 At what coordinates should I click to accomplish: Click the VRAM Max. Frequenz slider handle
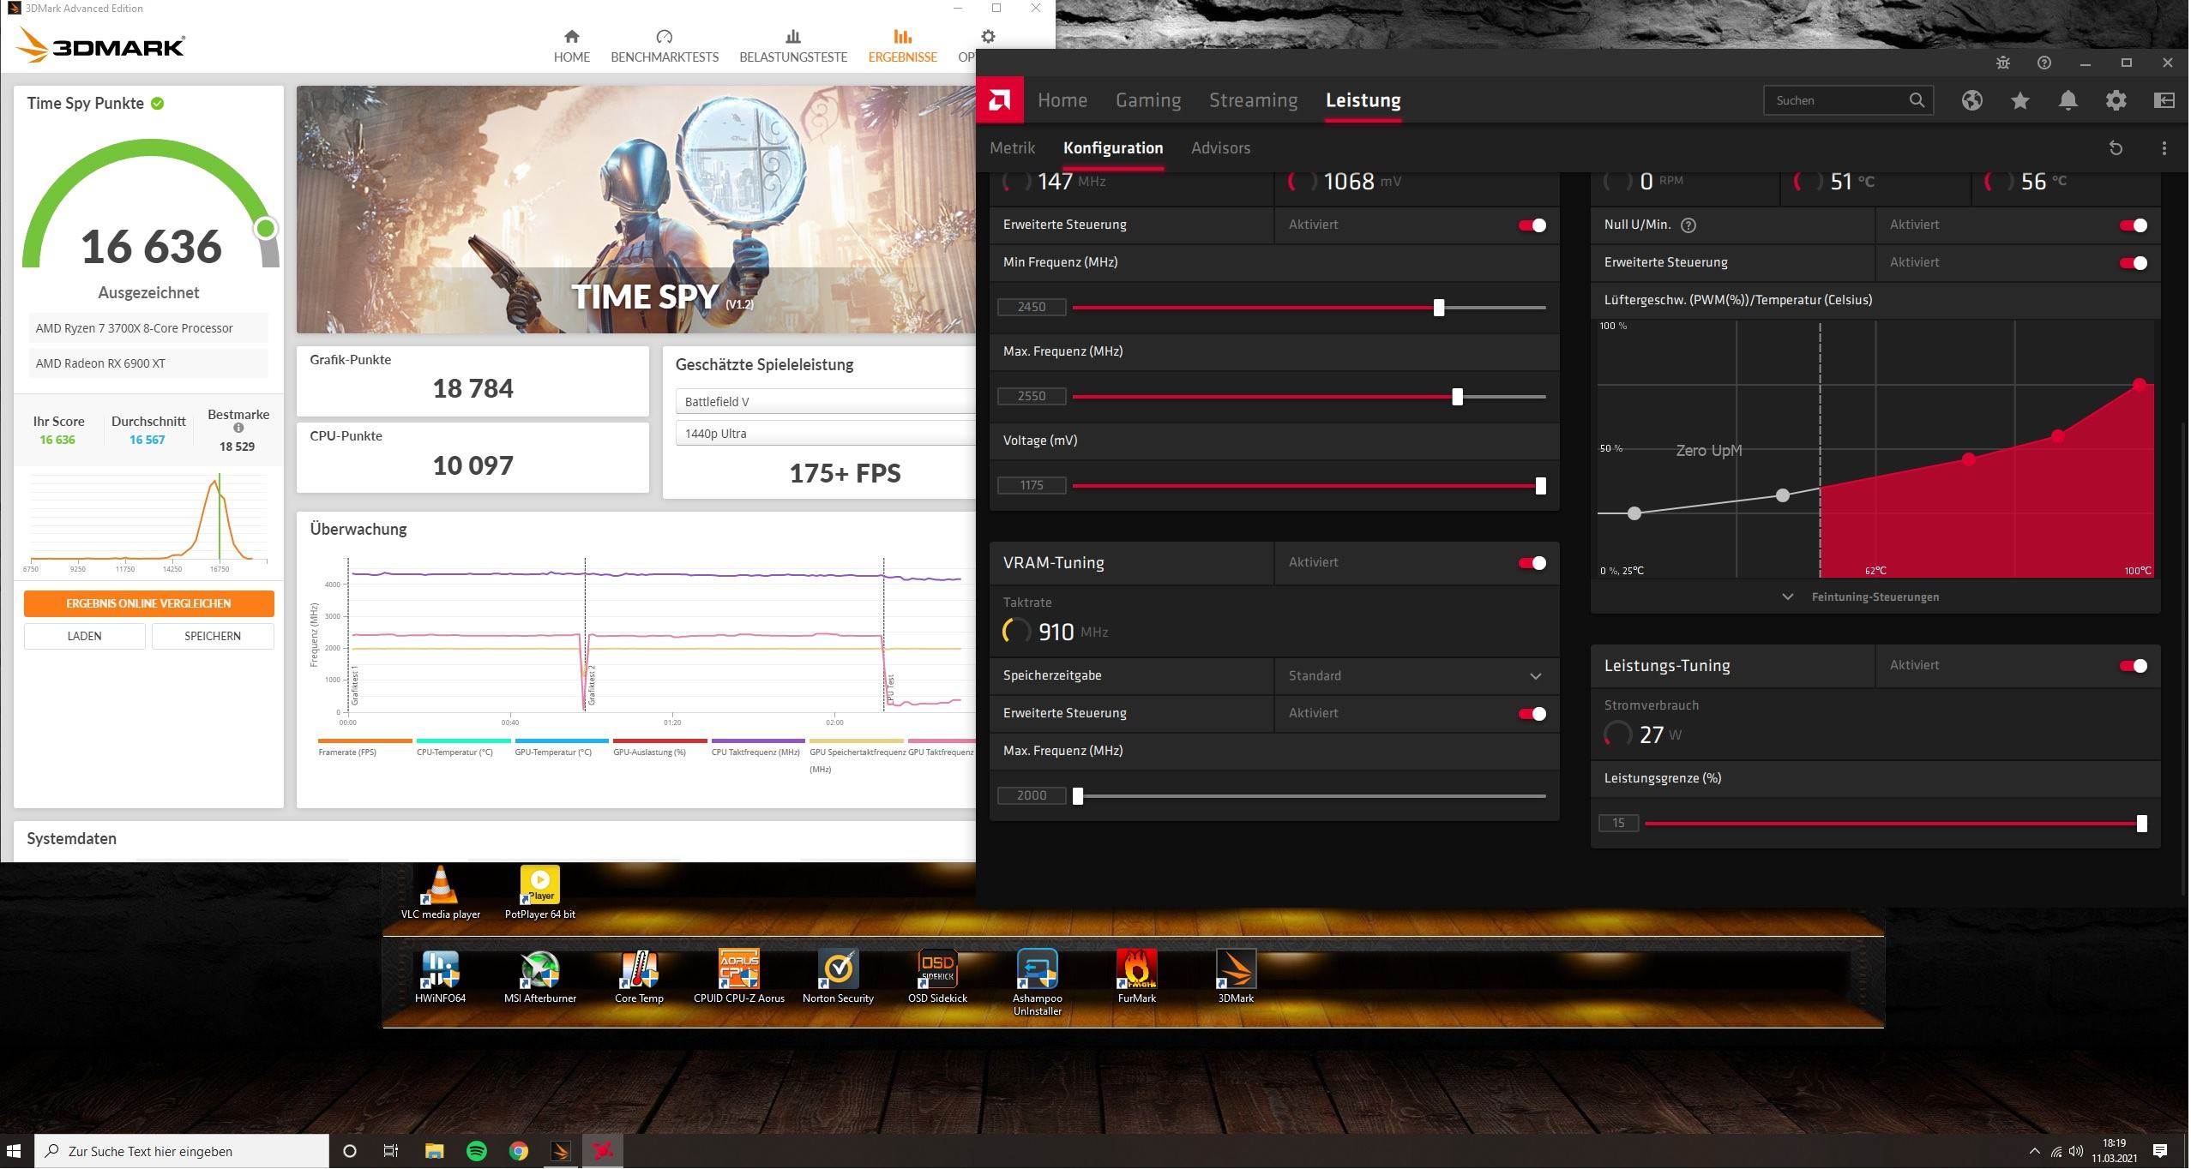tap(1078, 796)
